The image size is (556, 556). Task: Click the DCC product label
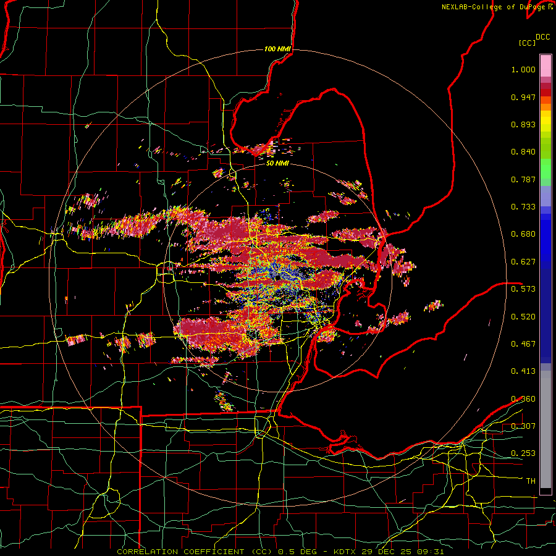[542, 37]
